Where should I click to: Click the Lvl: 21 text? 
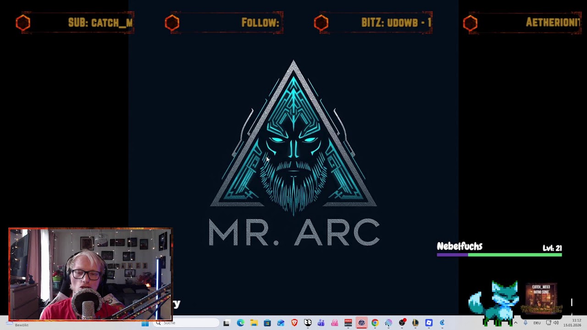tap(552, 248)
